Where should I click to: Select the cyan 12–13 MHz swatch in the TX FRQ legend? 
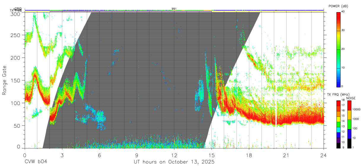coord(338,130)
